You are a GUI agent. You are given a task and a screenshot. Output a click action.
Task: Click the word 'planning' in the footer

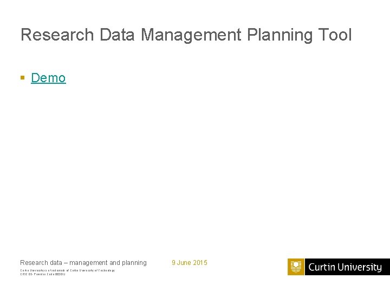click(134, 263)
